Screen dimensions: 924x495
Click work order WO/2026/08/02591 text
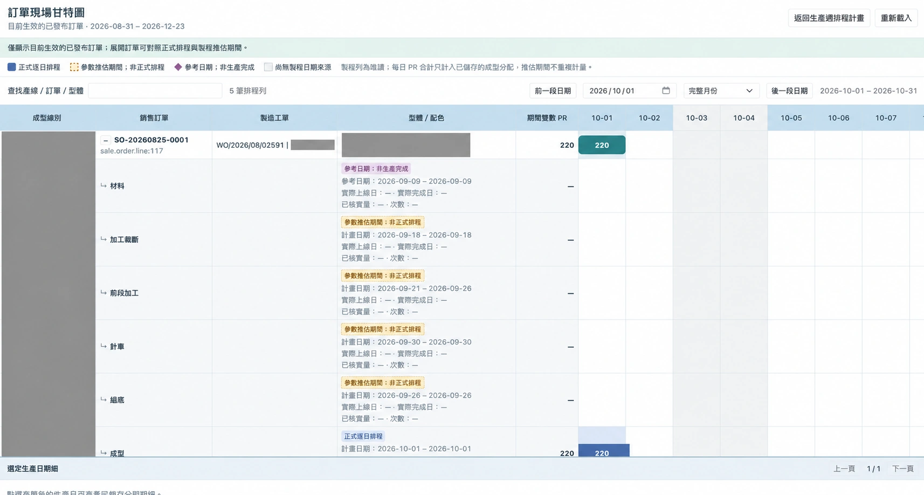(250, 145)
